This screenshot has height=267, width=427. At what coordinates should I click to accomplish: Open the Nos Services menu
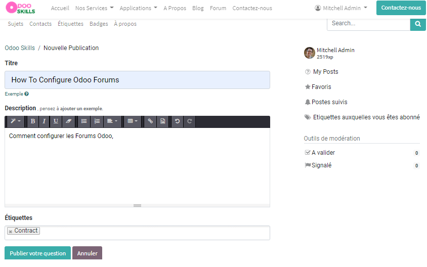[x=94, y=8]
